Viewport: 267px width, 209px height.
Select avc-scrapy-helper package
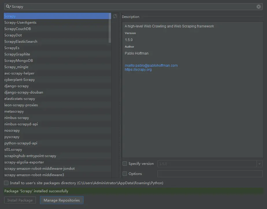click(x=58, y=73)
